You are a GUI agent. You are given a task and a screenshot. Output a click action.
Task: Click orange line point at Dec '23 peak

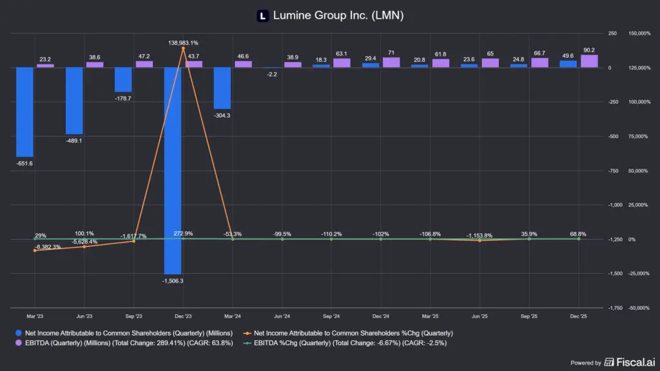tap(183, 48)
